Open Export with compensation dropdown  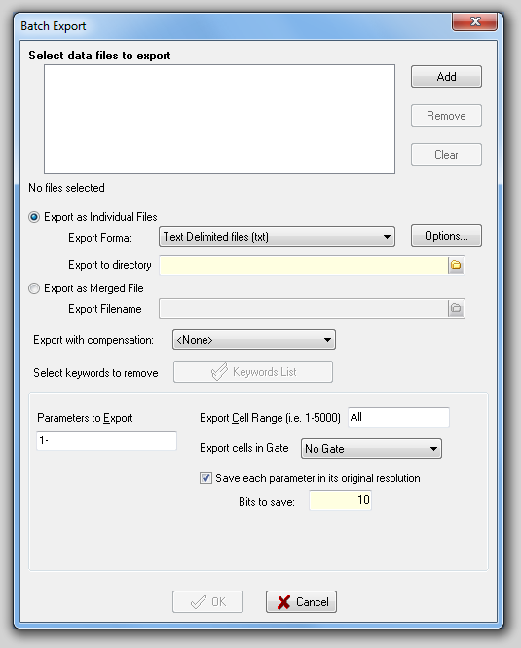click(x=253, y=340)
